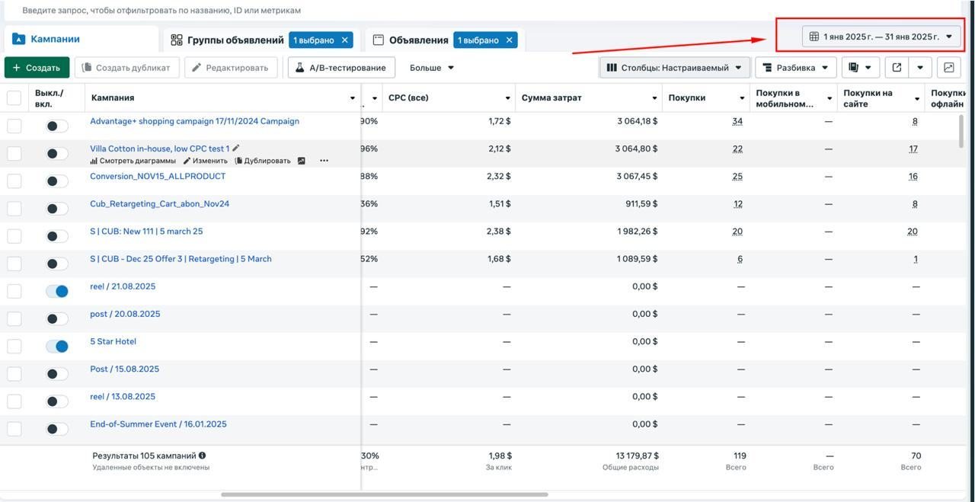975x502 pixels.
Task: Open export options dropdown arrow
Action: click(920, 68)
